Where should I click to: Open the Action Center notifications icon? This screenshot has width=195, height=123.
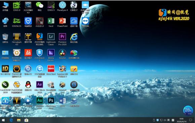tap(191, 120)
